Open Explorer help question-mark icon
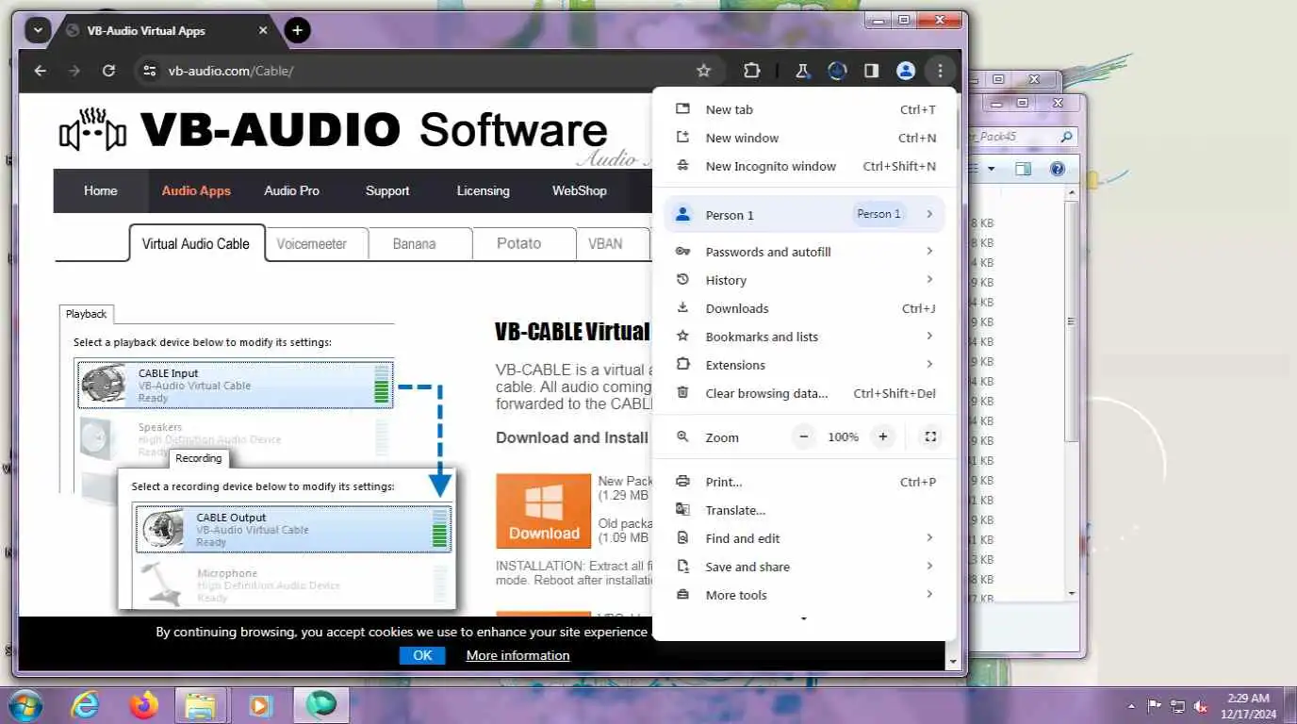 coord(1057,169)
